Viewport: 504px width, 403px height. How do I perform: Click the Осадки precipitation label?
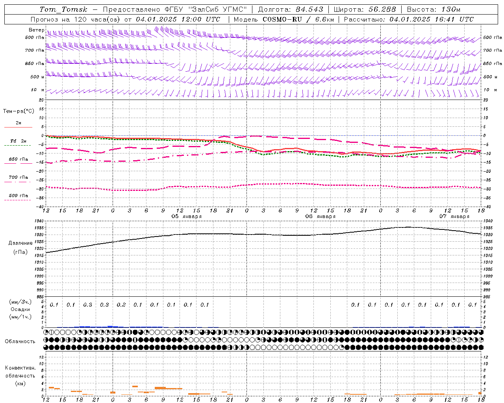20,309
